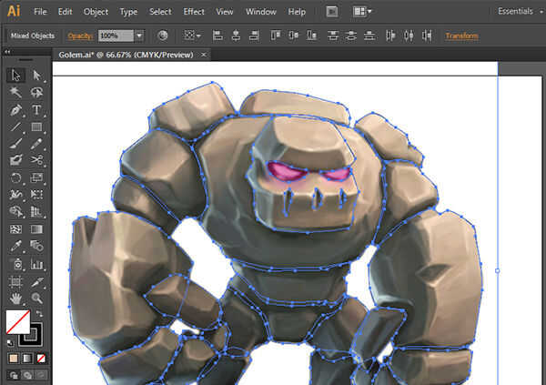Select the Slice tool
Screen dimensions: 546x385
[x=36, y=281]
